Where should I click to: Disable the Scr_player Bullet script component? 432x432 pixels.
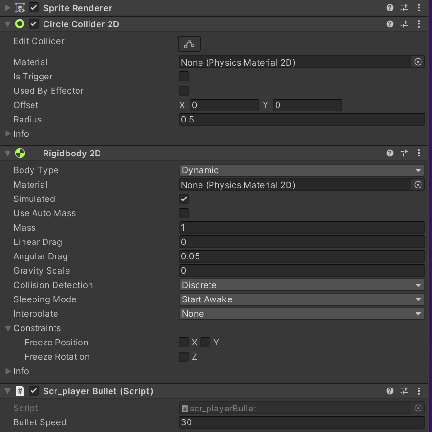[x=34, y=391]
